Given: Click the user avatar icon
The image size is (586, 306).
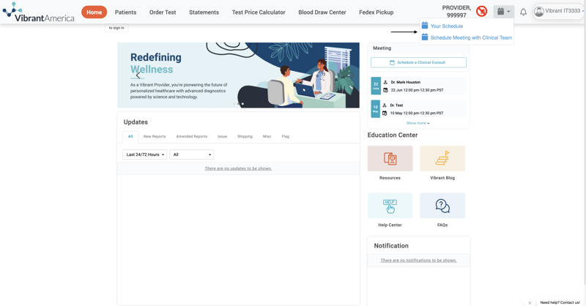Looking at the screenshot, I should coord(538,12).
